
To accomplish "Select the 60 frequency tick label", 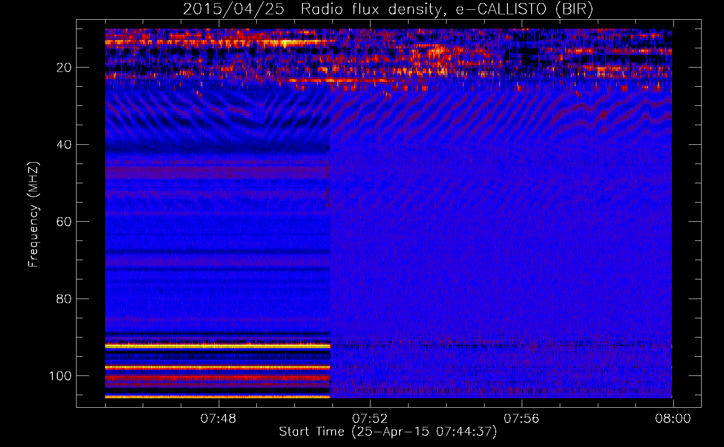I will click(64, 222).
